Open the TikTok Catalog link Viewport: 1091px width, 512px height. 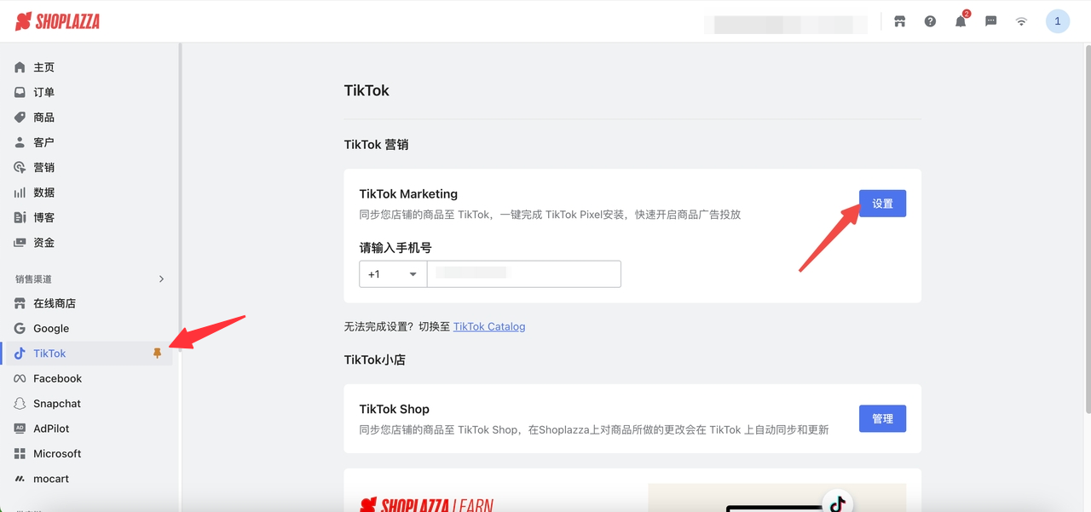click(x=489, y=325)
